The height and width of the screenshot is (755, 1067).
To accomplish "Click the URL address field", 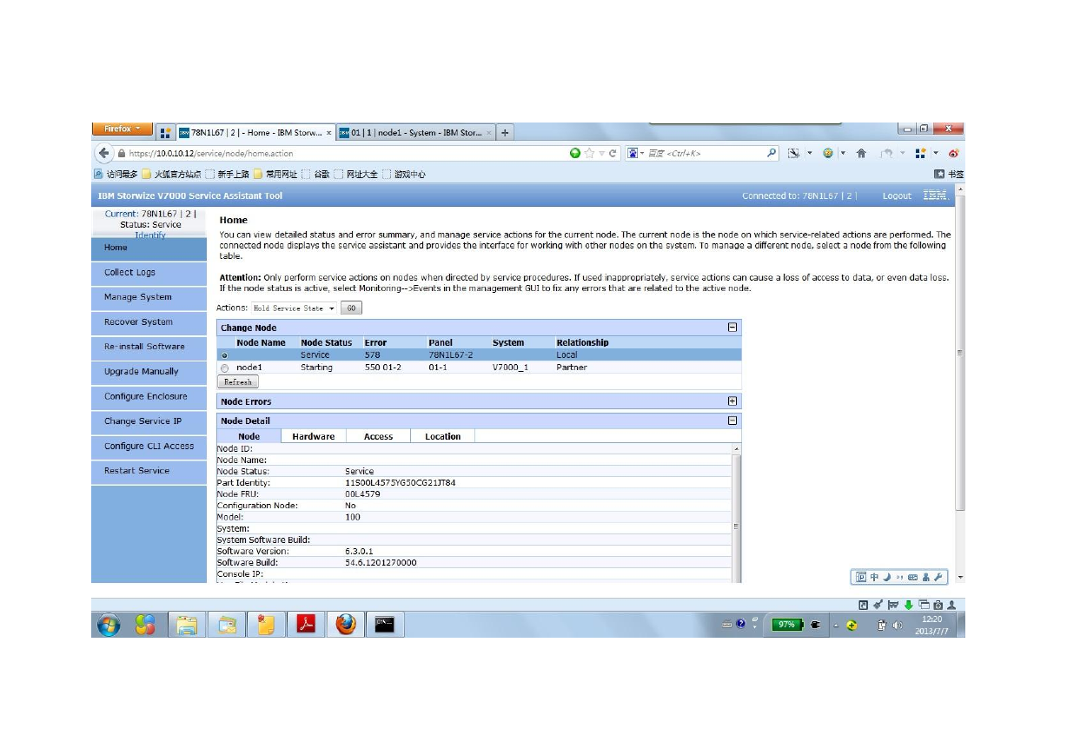I will [x=348, y=154].
